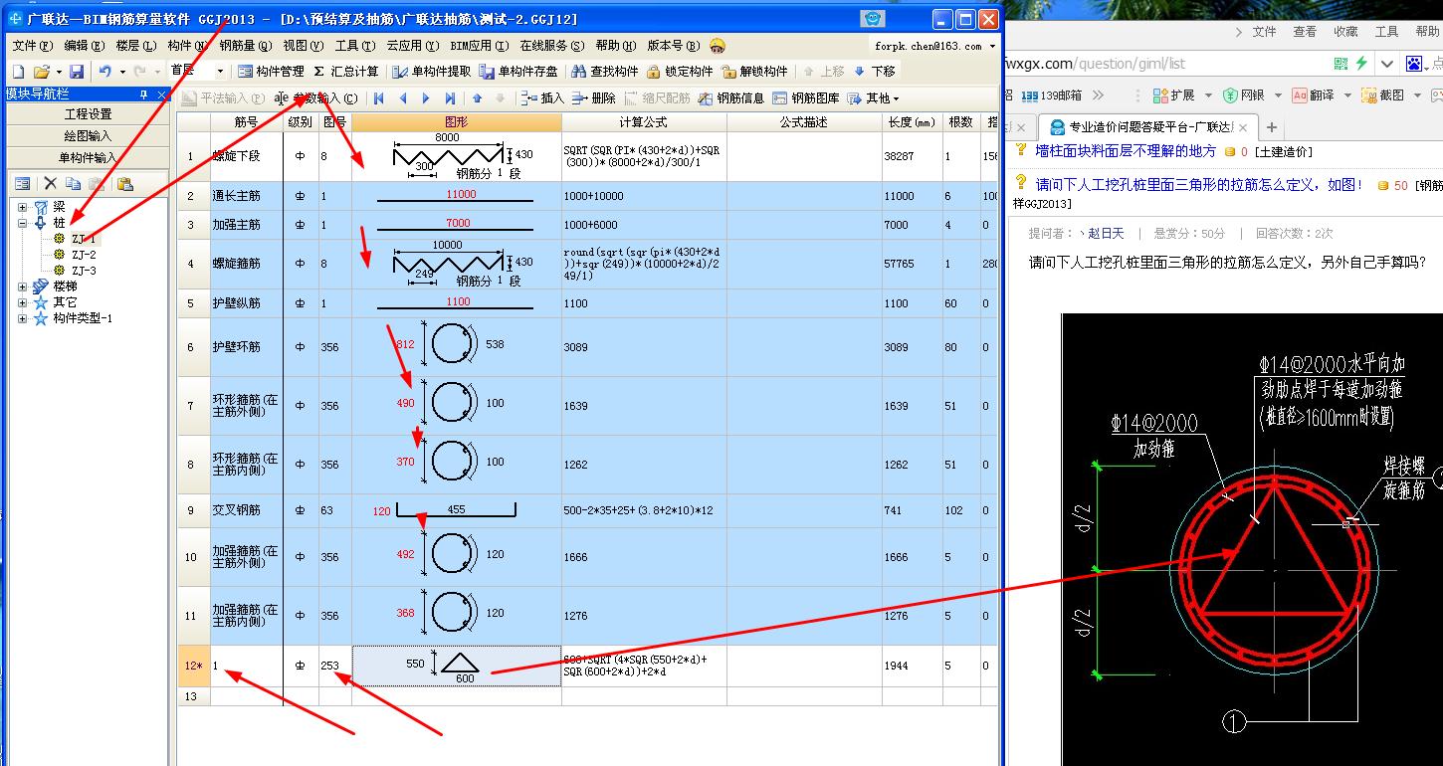Click the copy icon in nav panel
Image resolution: width=1443 pixels, height=766 pixels.
pos(73,184)
